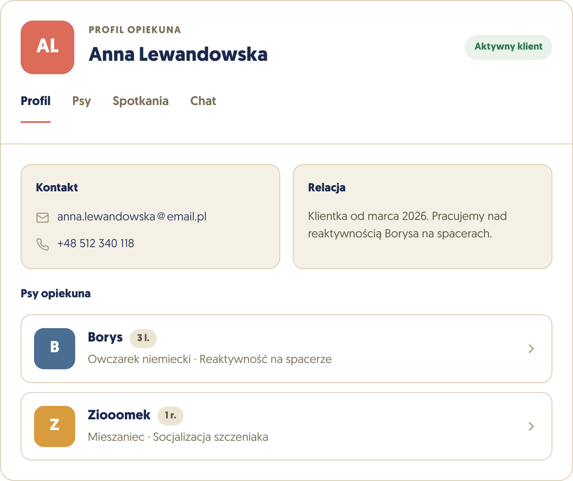
Task: Click the text 'Klientka od marca 2026'
Action: click(x=368, y=216)
